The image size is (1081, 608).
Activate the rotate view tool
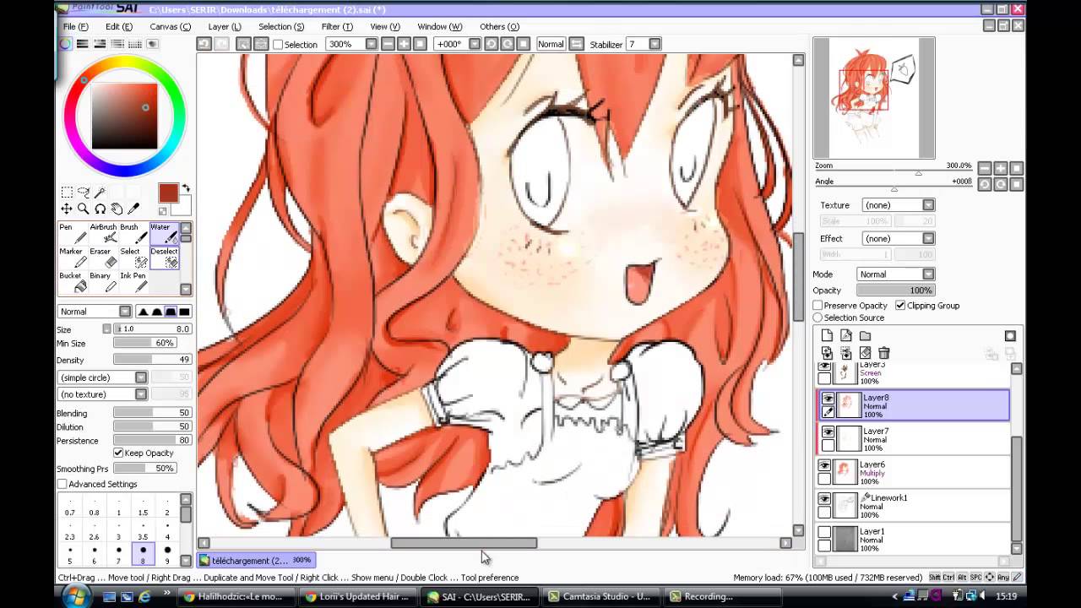pyautogui.click(x=100, y=209)
